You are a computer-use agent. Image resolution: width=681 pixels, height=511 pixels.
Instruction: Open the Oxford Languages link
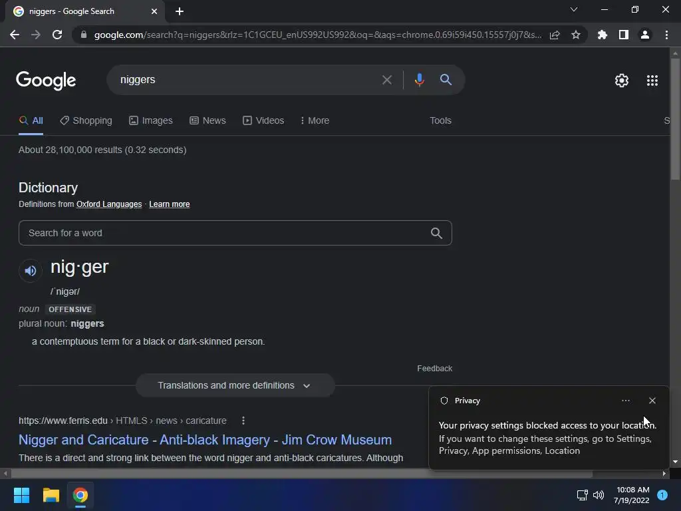109,204
